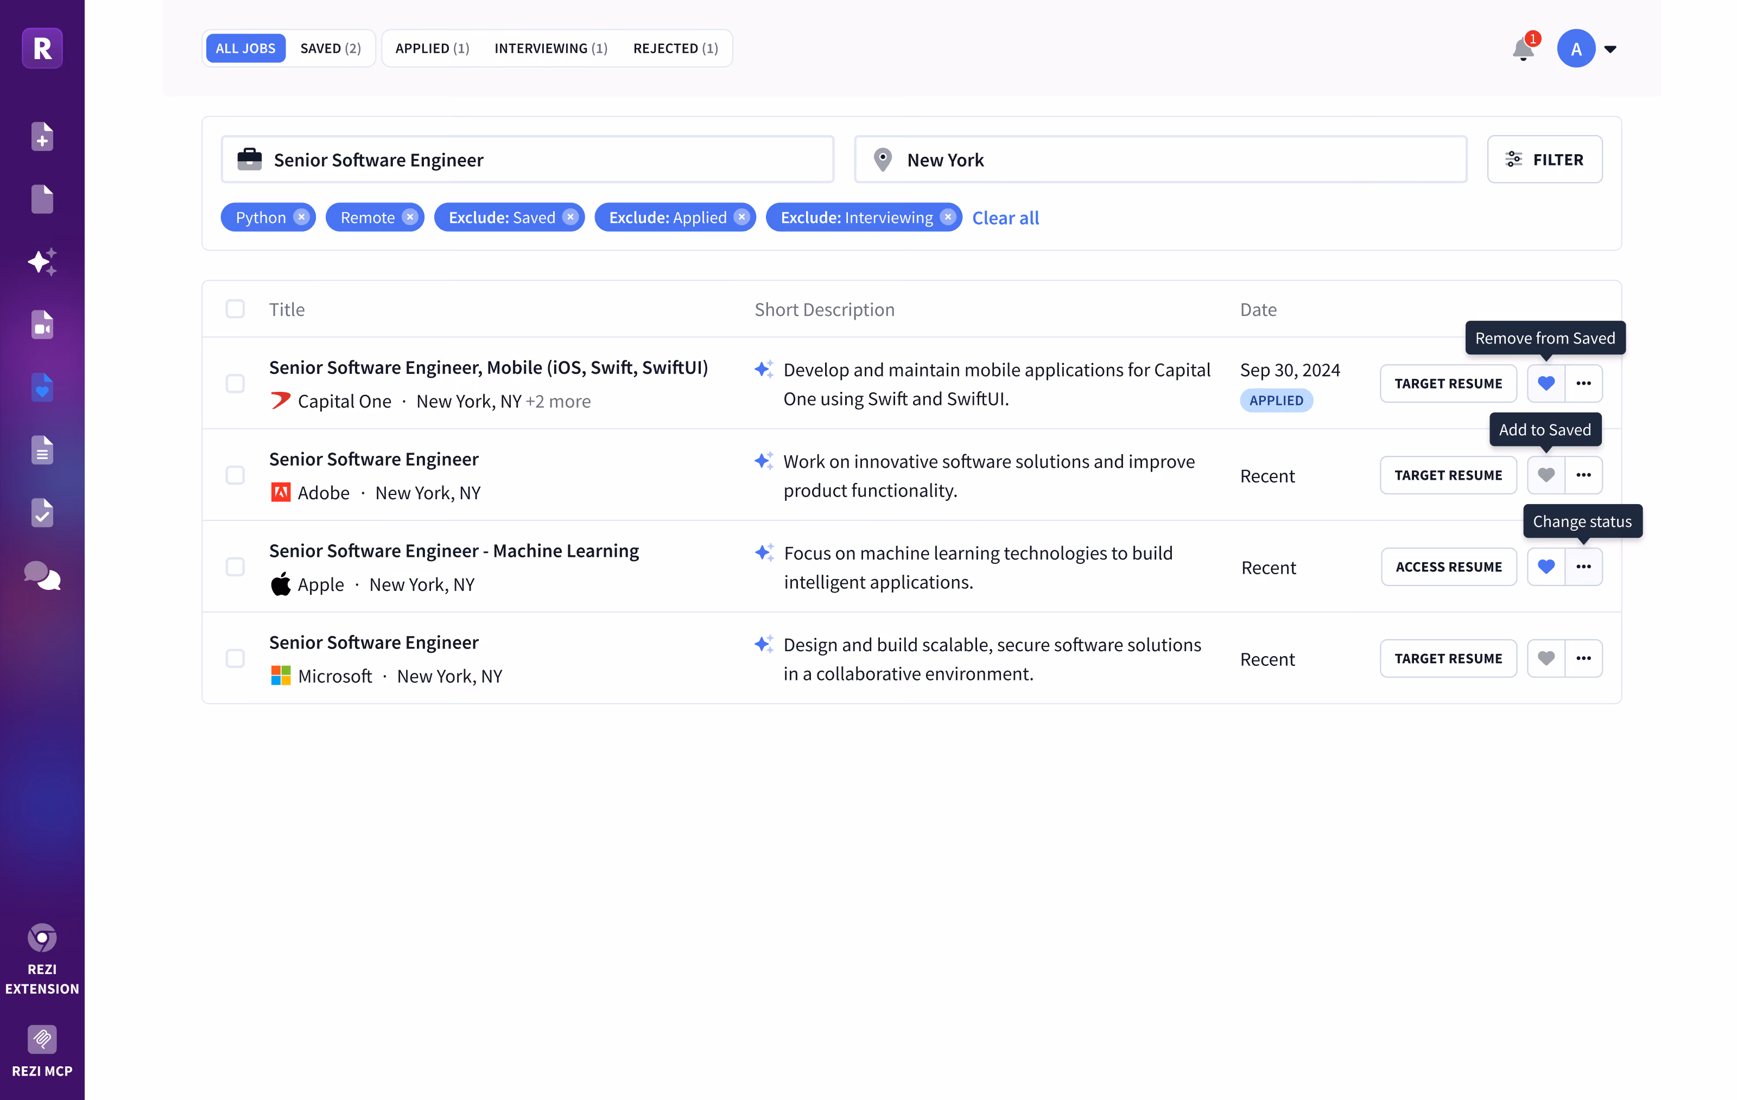This screenshot has height=1100, width=1737.
Task: Check the Apple job row checkbox
Action: pos(235,566)
